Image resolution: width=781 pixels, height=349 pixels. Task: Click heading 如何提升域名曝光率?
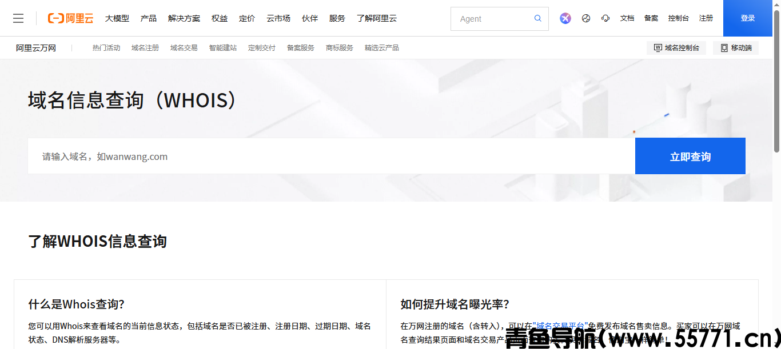click(x=455, y=304)
